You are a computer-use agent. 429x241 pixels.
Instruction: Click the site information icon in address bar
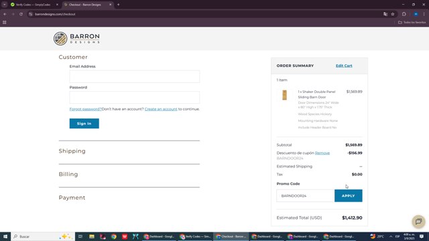click(31, 14)
